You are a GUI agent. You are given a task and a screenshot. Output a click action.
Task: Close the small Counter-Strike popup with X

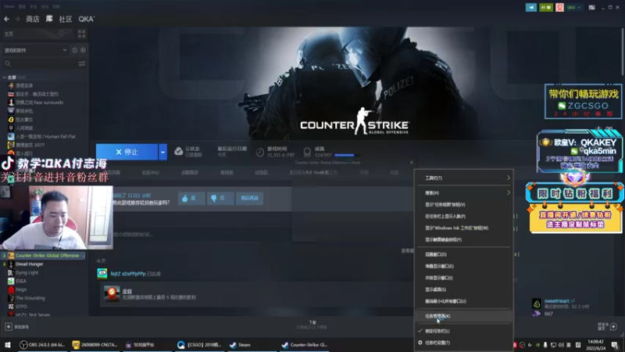(412, 163)
